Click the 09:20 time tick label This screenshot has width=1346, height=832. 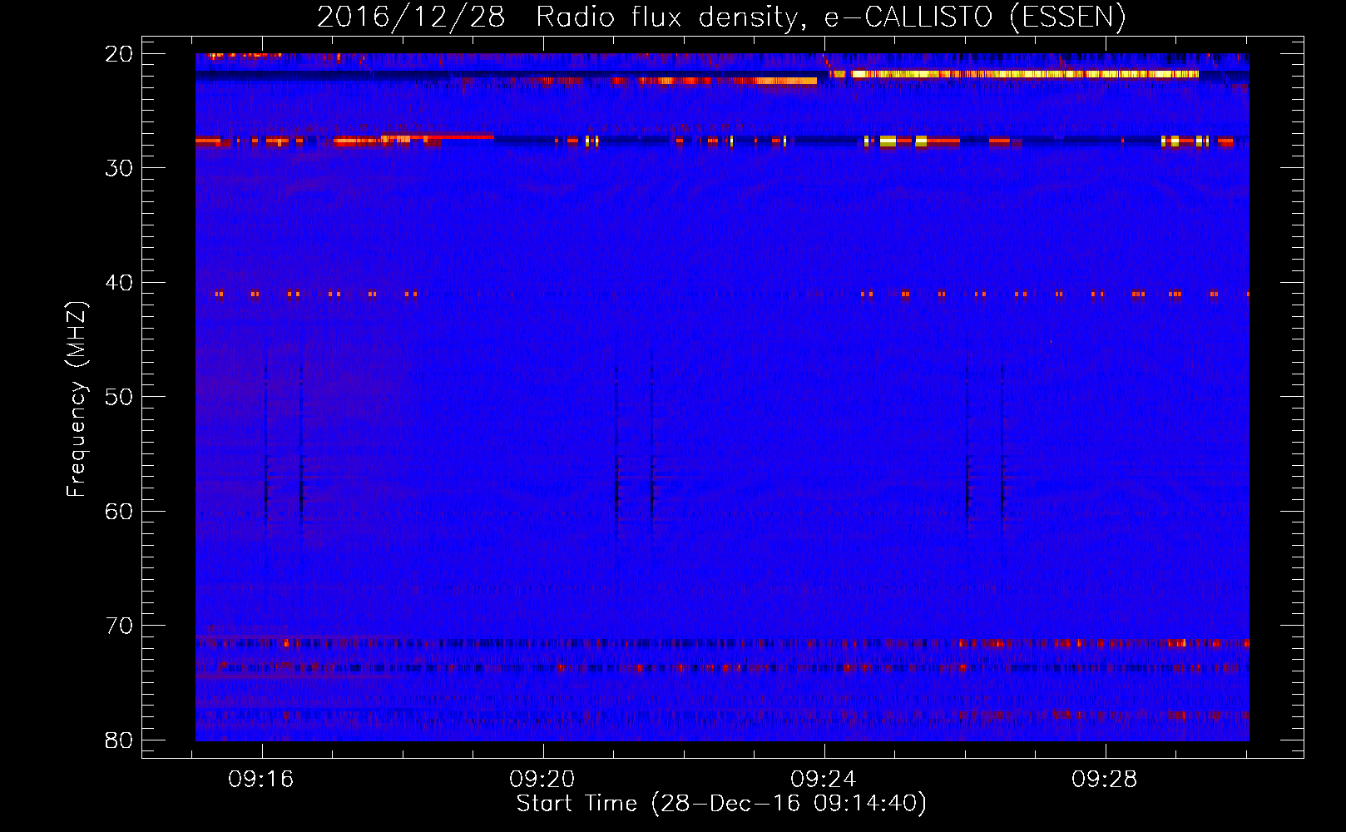click(542, 780)
